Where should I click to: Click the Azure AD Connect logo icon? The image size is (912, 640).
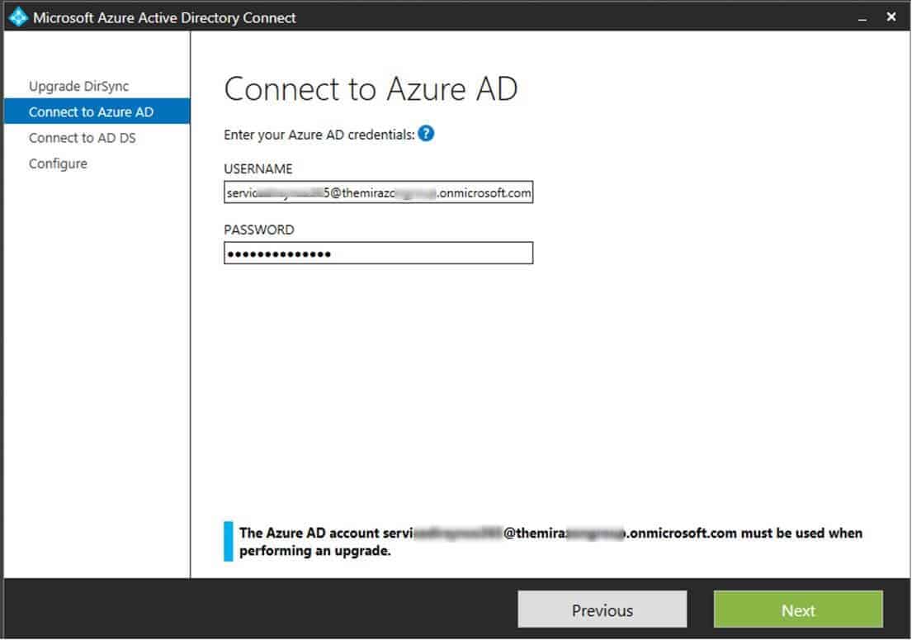18,17
